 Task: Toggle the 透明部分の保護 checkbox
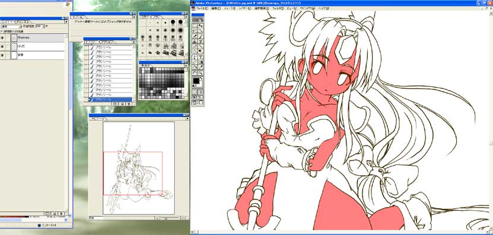tap(2, 31)
